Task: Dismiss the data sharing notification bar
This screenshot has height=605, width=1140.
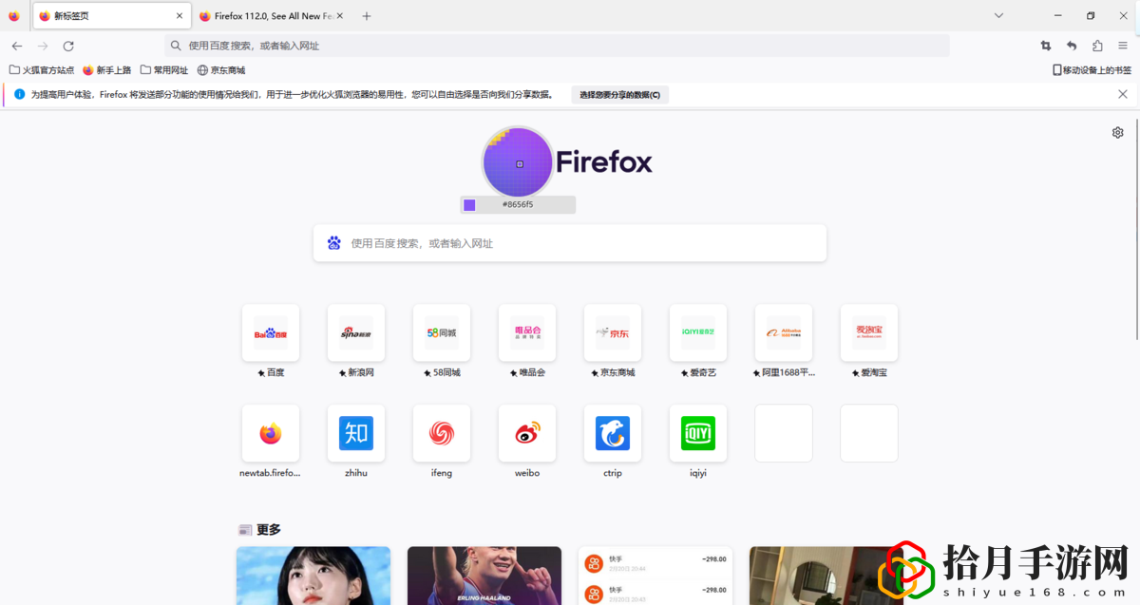Action: tap(1123, 94)
